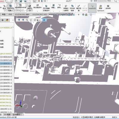Click the Update Speedpak icon
The height and width of the screenshot is (119, 119).
(101, 8)
